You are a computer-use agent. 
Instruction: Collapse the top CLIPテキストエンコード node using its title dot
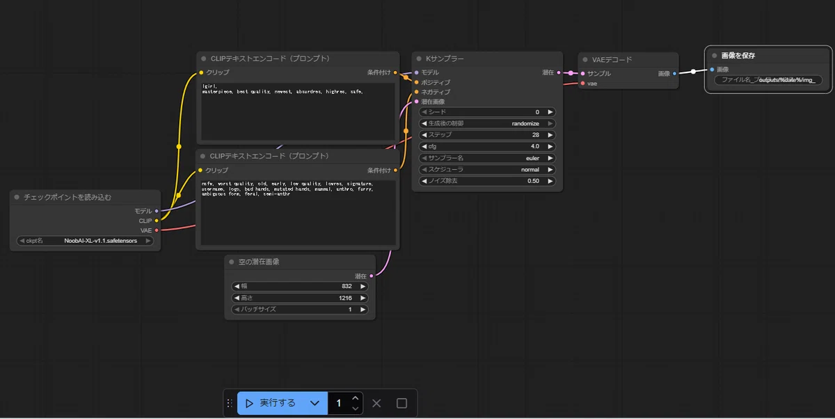click(203, 58)
